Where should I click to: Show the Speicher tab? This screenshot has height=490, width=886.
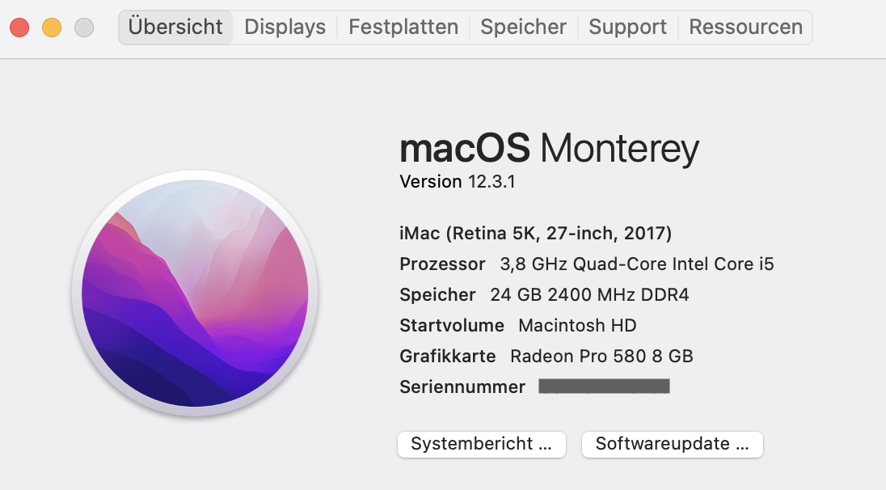[523, 27]
